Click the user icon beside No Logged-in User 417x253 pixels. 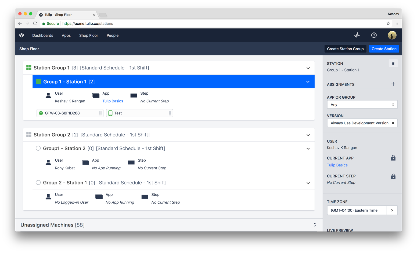[x=48, y=197]
